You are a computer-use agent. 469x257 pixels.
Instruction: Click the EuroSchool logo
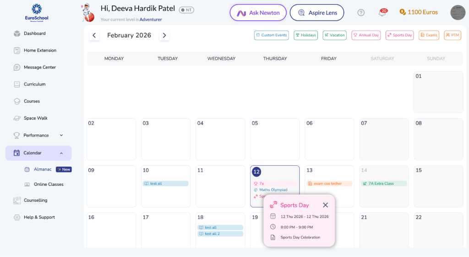tap(37, 12)
